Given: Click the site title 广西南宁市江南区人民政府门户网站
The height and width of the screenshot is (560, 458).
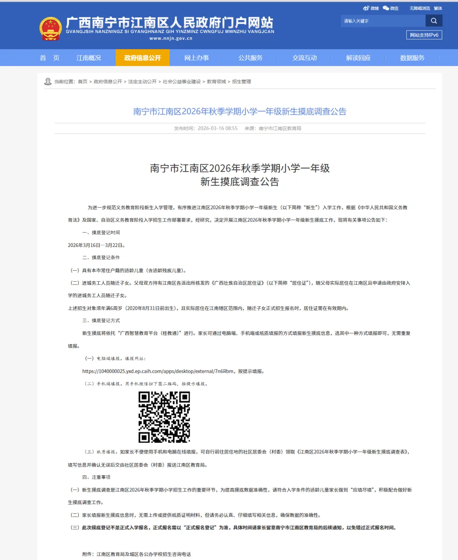Looking at the screenshot, I should 170,22.
